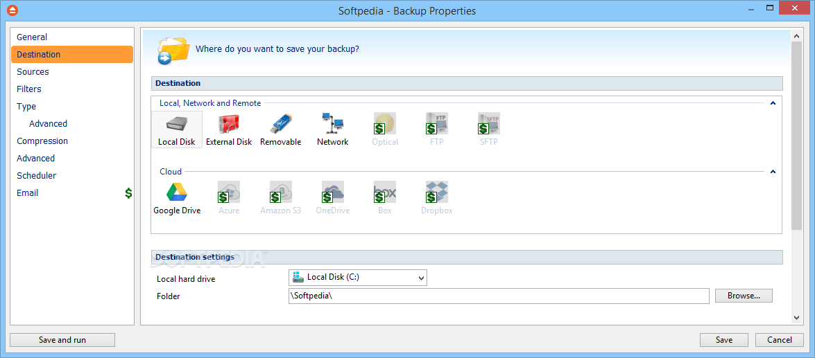Click the Local hard drive label

[186, 279]
